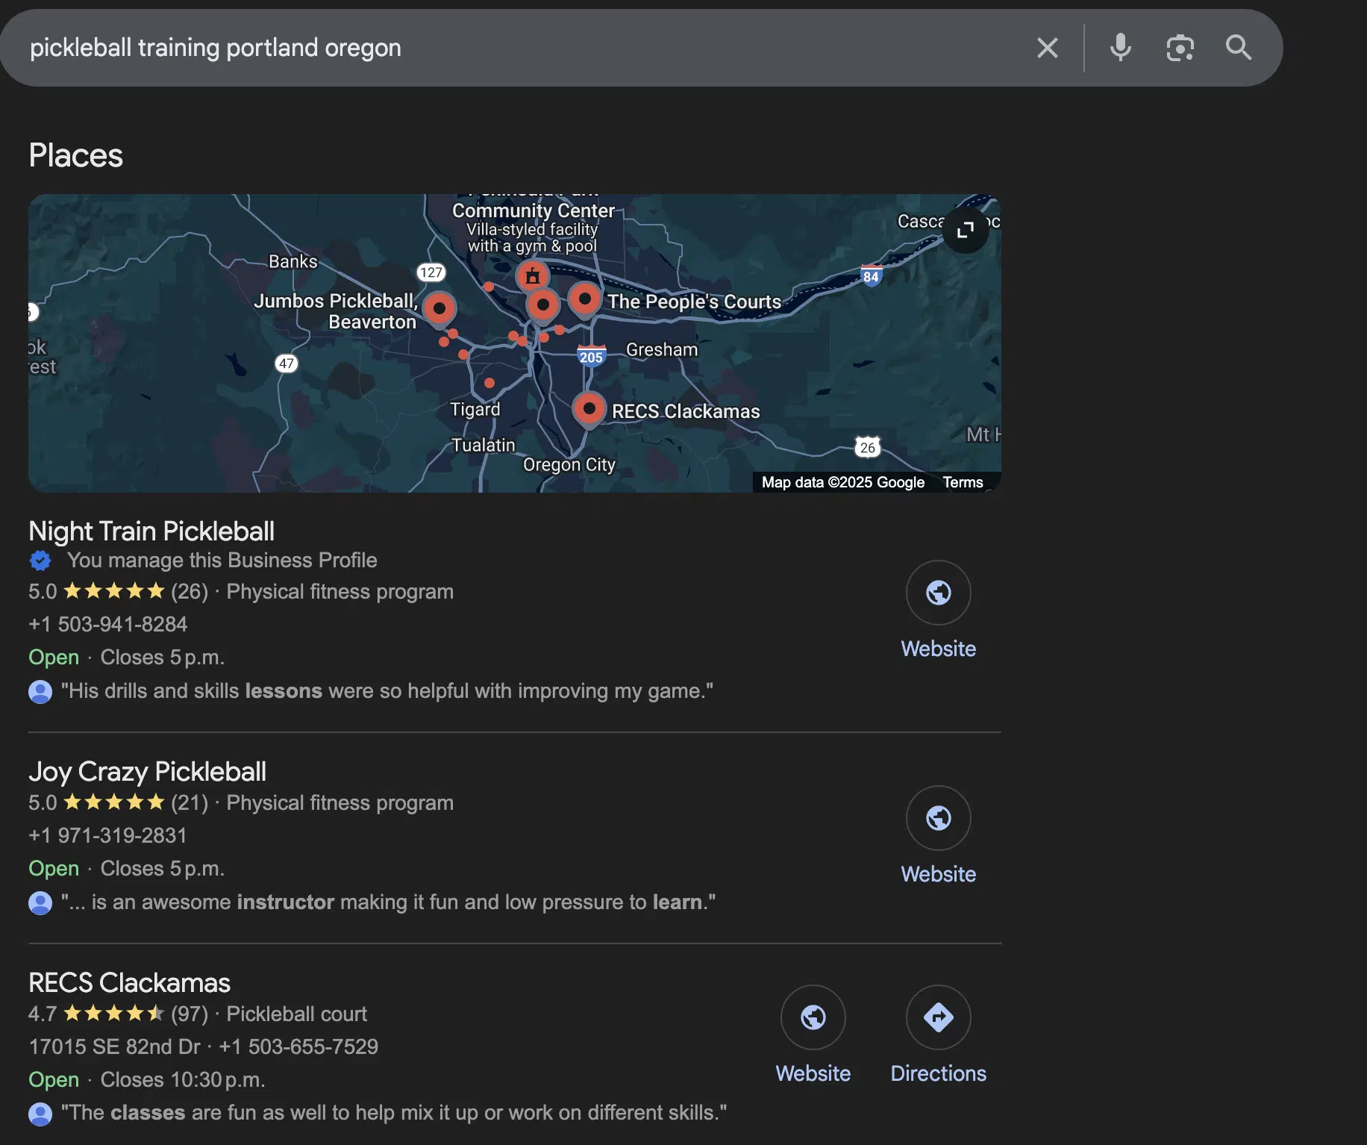Open RECS Clackamas website globe icon

[813, 1017]
